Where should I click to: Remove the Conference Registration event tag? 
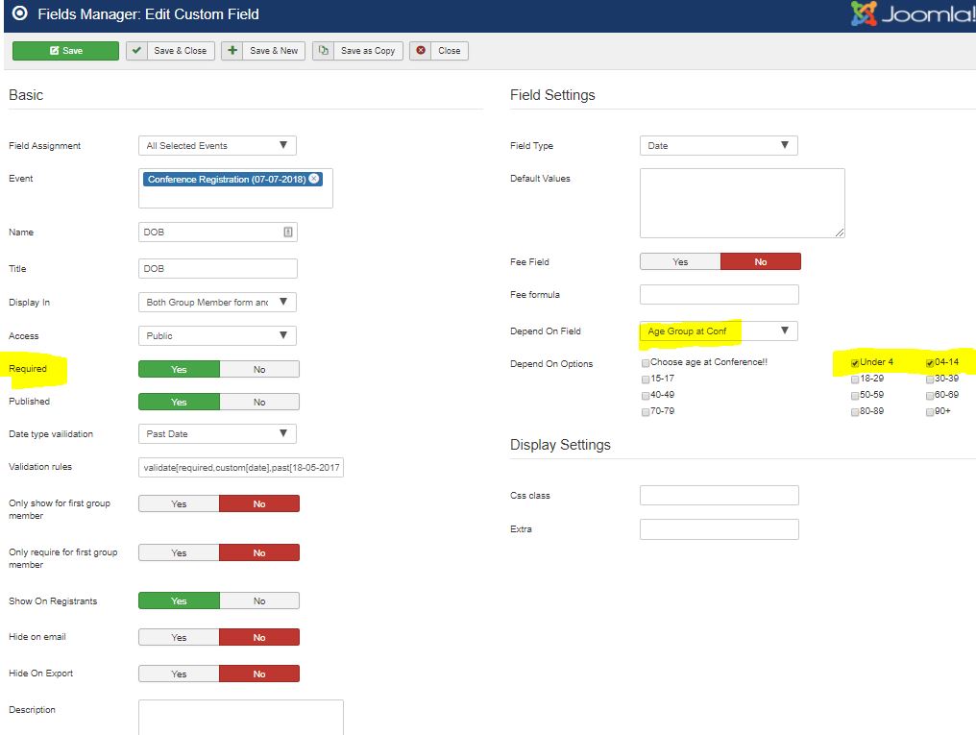[x=315, y=179]
